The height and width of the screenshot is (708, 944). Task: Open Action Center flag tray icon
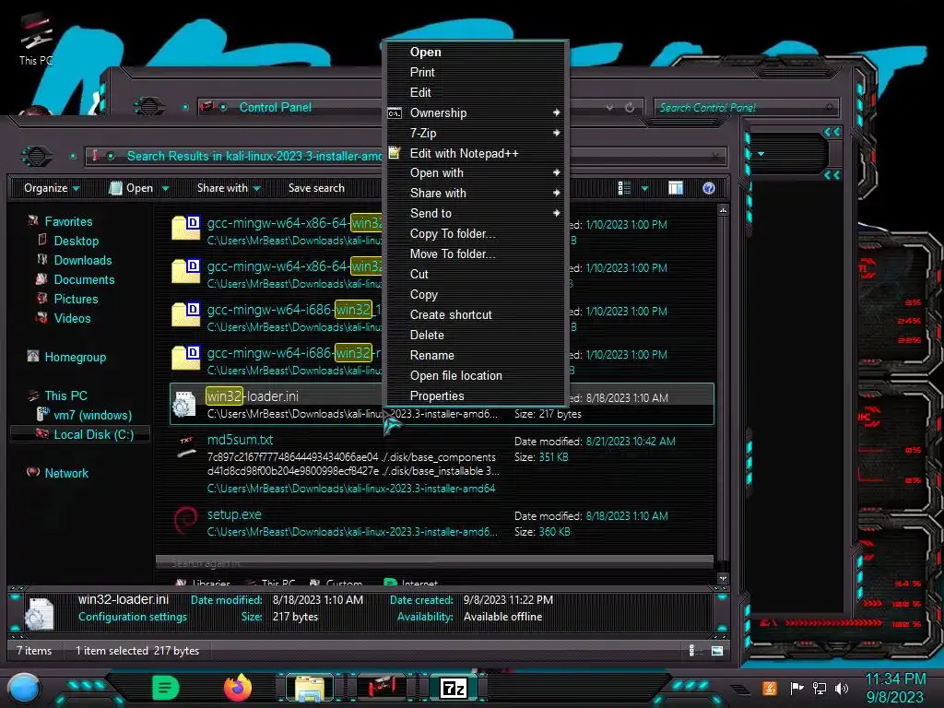[797, 688]
